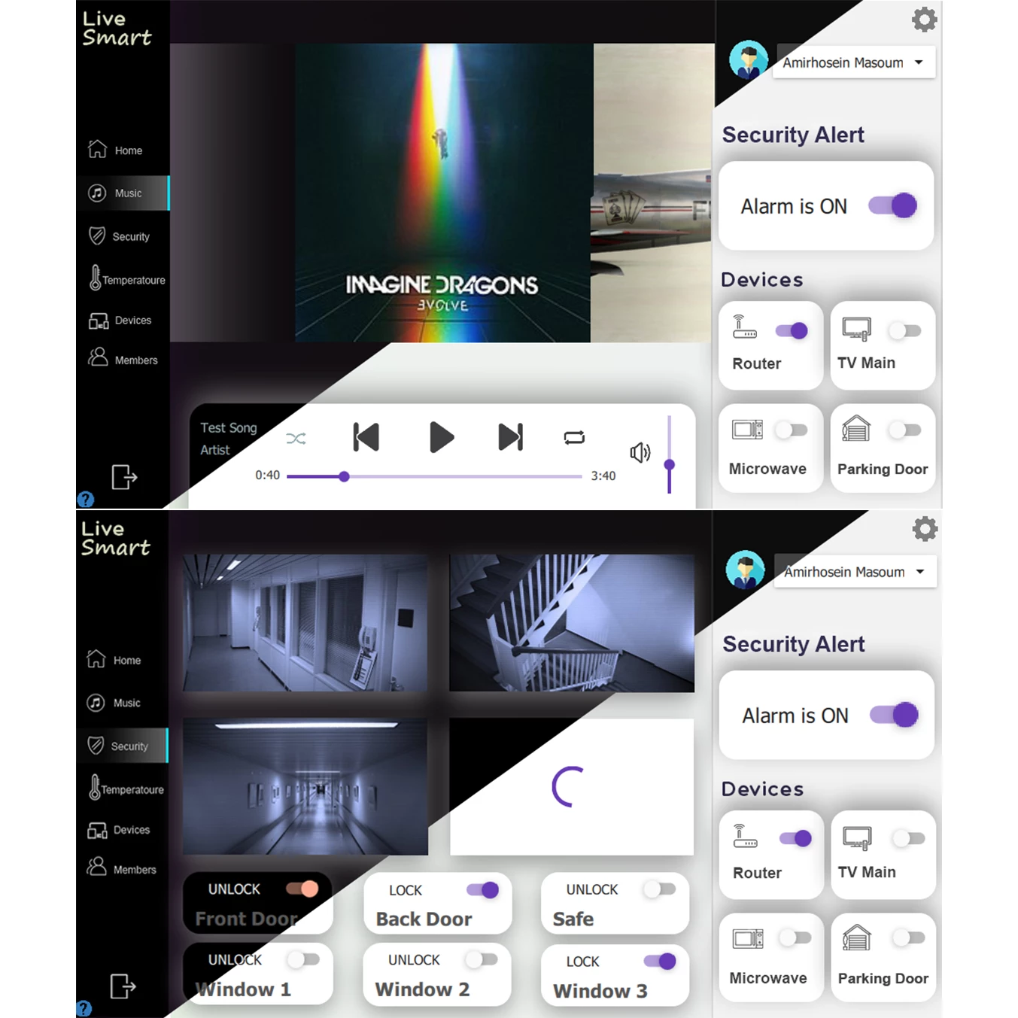The height and width of the screenshot is (1018, 1018).
Task: Click the Router icon in the music screen panel
Action: pos(744,327)
